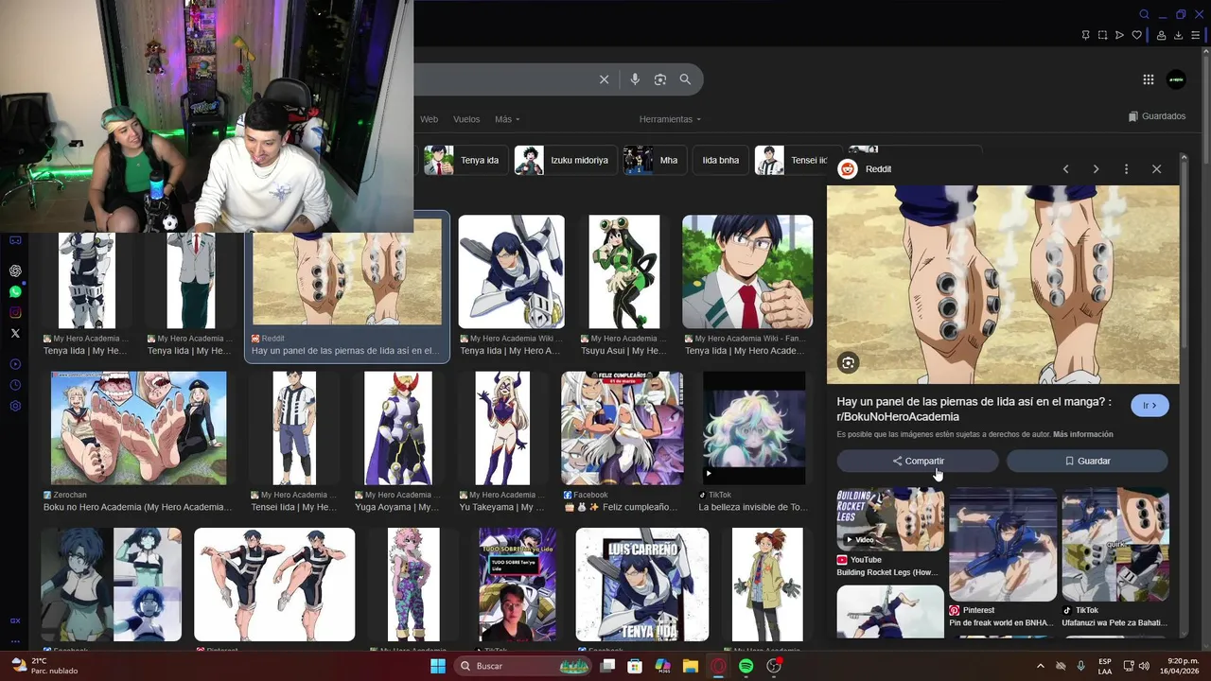Start voice search with the microphone icon

tap(635, 79)
